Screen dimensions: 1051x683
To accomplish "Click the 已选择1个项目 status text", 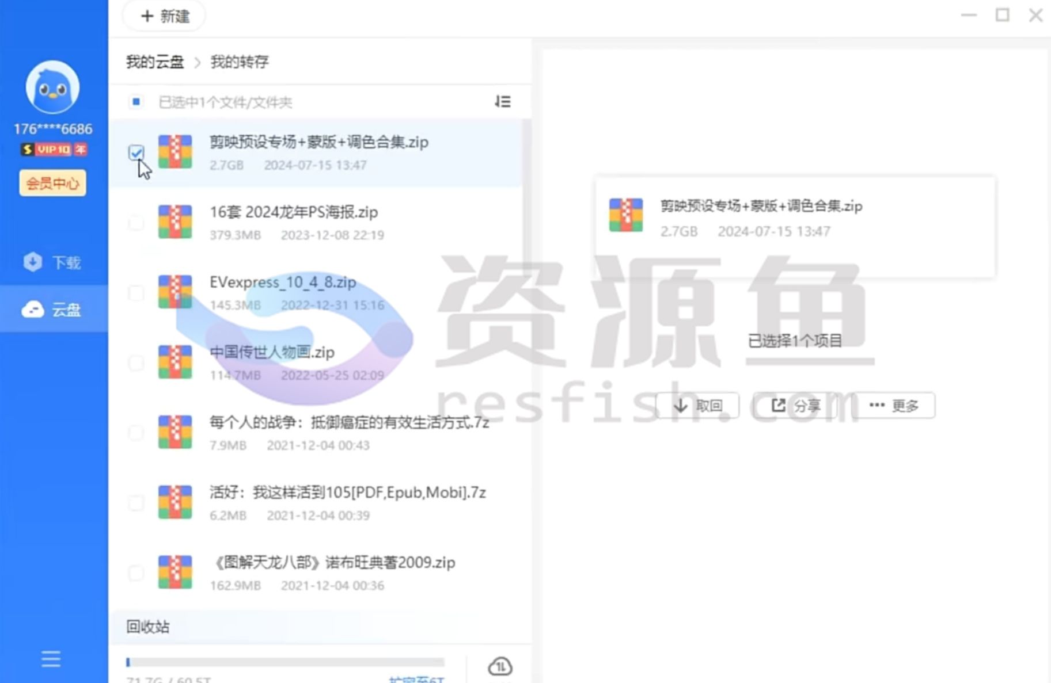I will 795,341.
